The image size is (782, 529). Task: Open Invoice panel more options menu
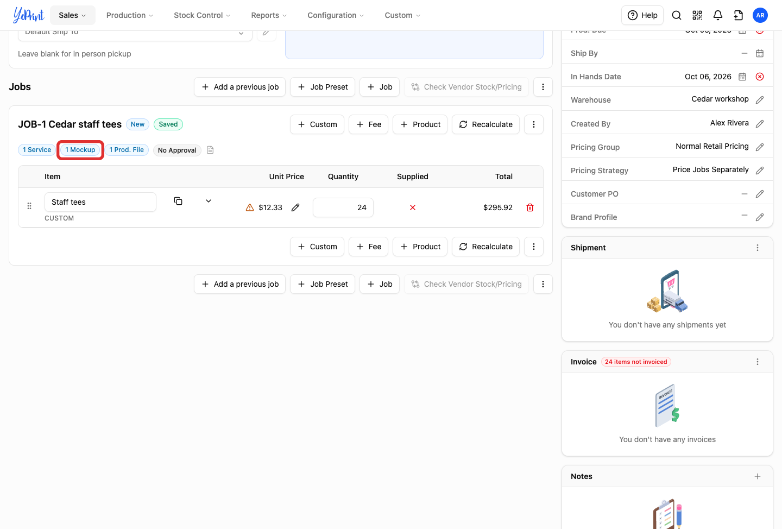click(x=758, y=362)
